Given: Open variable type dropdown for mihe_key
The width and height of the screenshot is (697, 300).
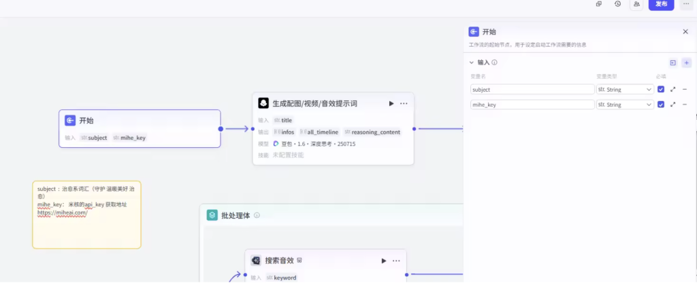Looking at the screenshot, I should (625, 105).
